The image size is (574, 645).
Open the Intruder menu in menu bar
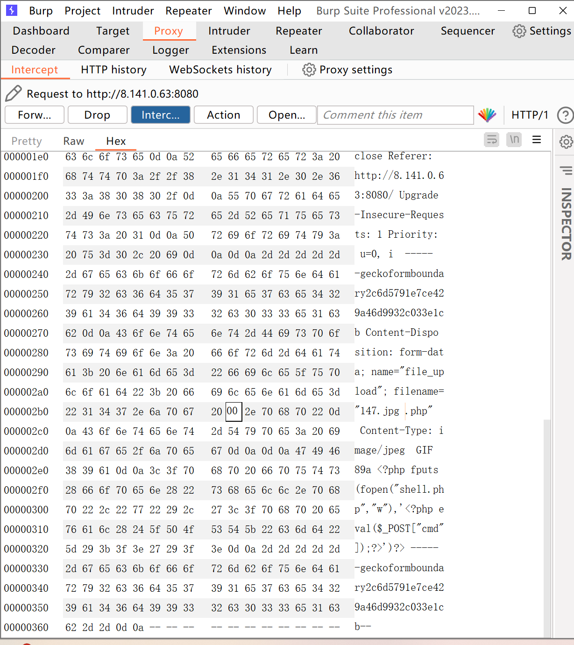click(133, 11)
